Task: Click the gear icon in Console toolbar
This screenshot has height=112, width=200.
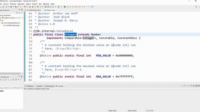Action: (199, 86)
